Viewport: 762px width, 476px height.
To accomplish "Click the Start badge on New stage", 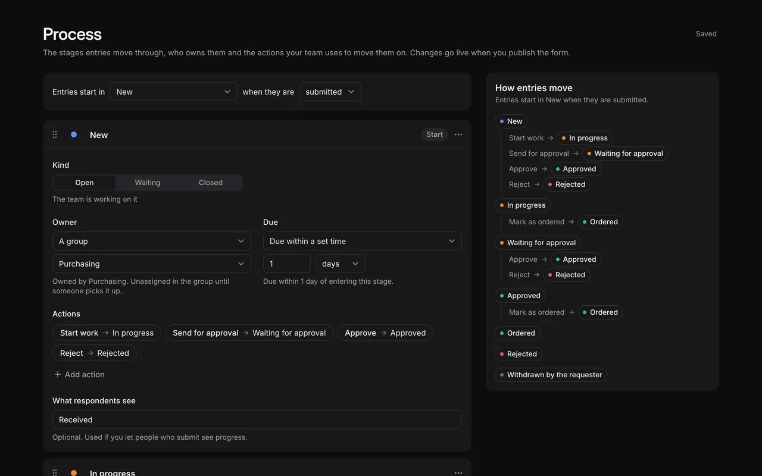I will point(435,134).
